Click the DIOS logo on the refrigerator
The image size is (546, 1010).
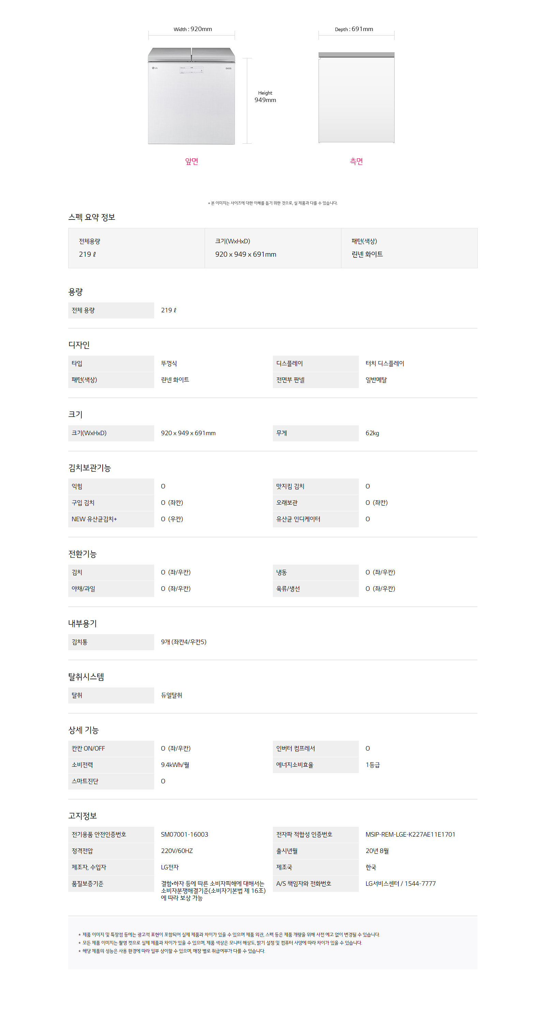point(228,68)
